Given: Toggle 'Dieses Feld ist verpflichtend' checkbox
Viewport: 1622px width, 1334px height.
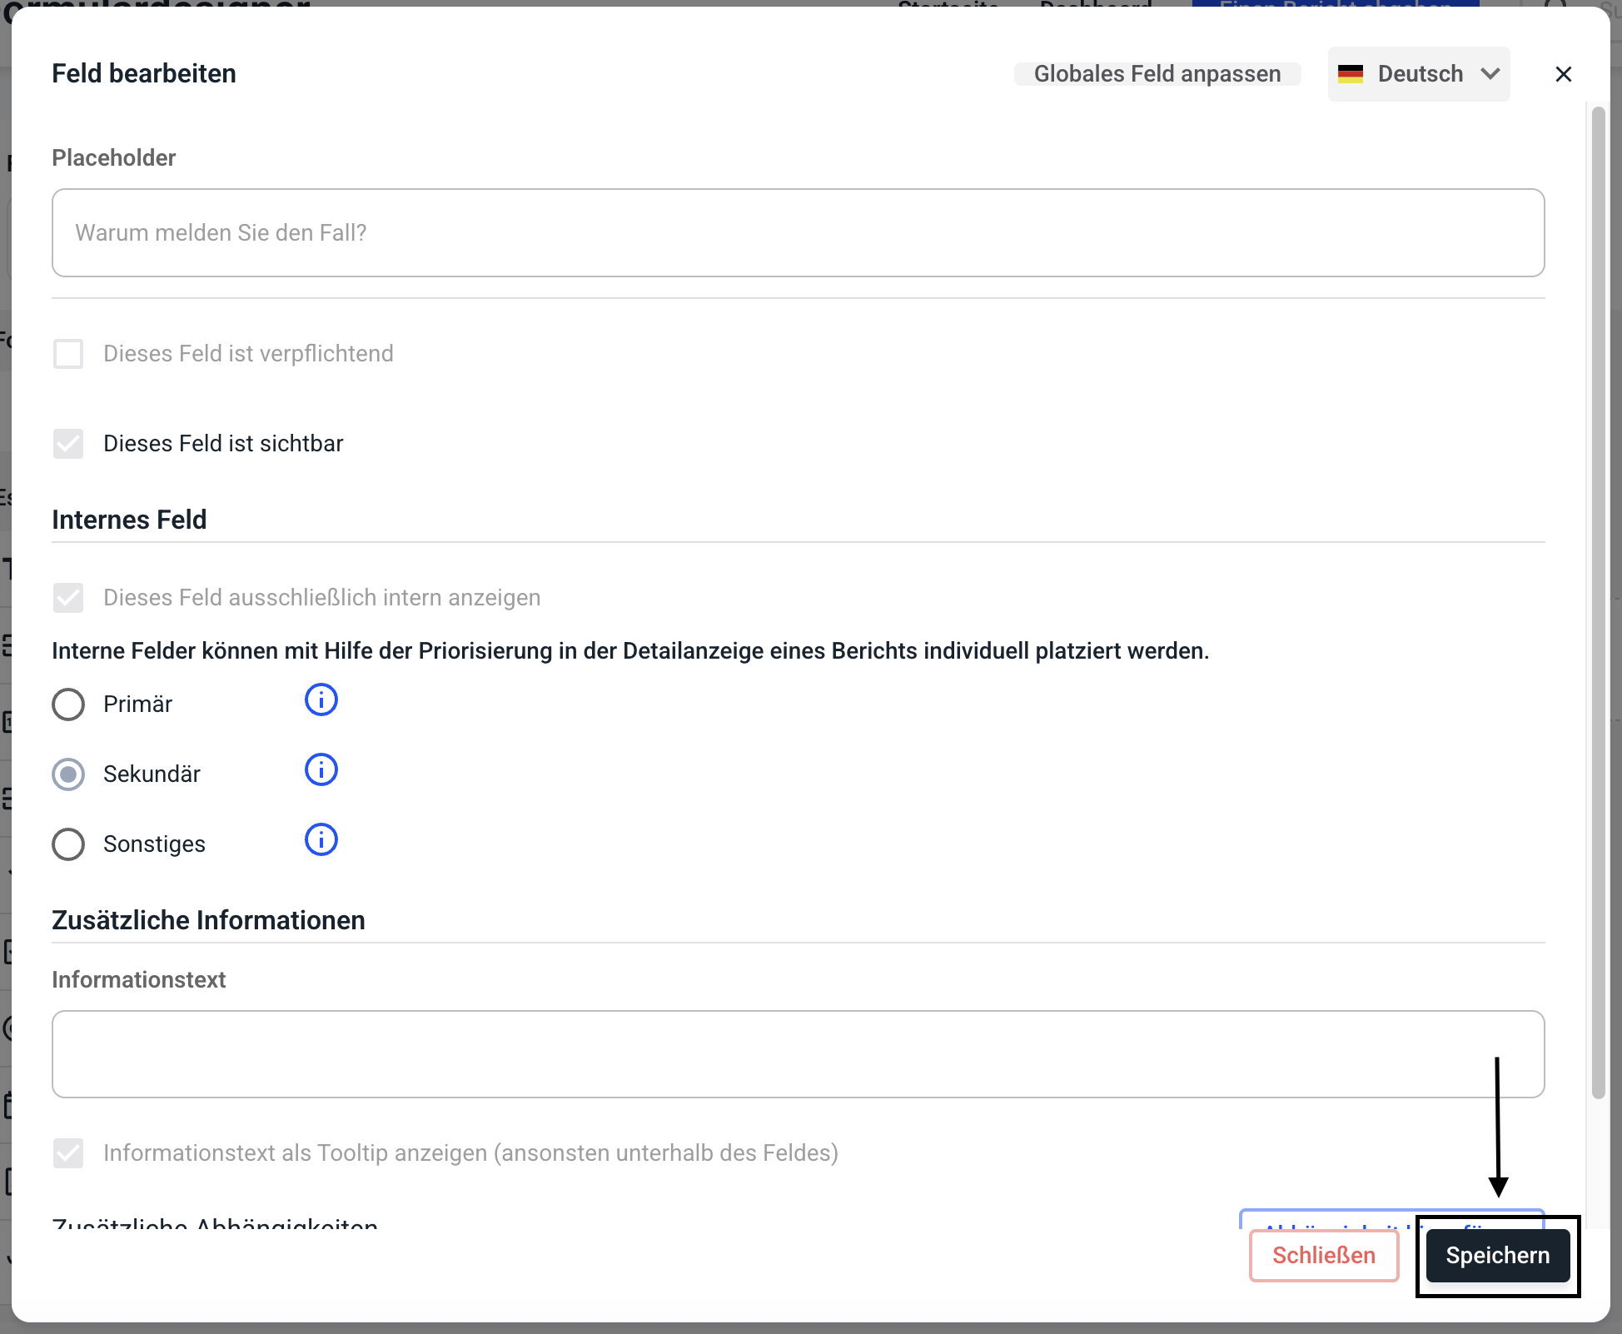Looking at the screenshot, I should (x=68, y=354).
